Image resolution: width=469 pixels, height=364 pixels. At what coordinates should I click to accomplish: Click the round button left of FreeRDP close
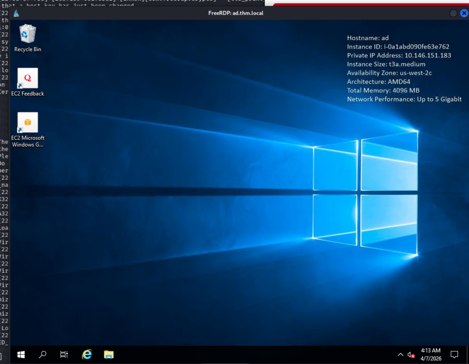click(453, 13)
